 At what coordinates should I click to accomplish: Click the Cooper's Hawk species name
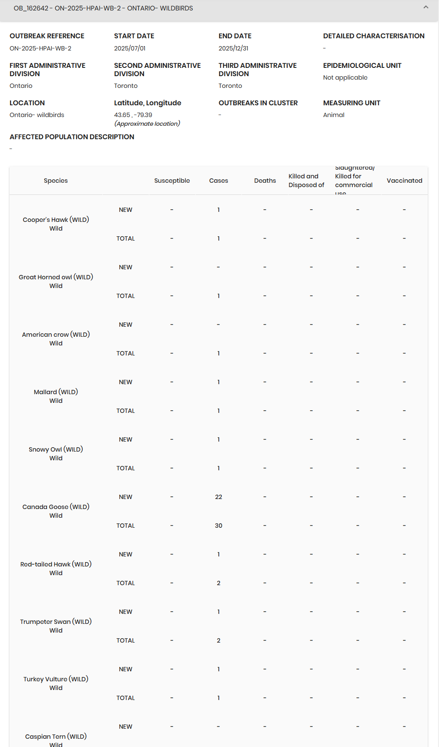56,220
